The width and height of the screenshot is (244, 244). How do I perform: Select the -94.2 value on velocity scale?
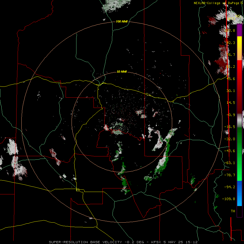230,187
